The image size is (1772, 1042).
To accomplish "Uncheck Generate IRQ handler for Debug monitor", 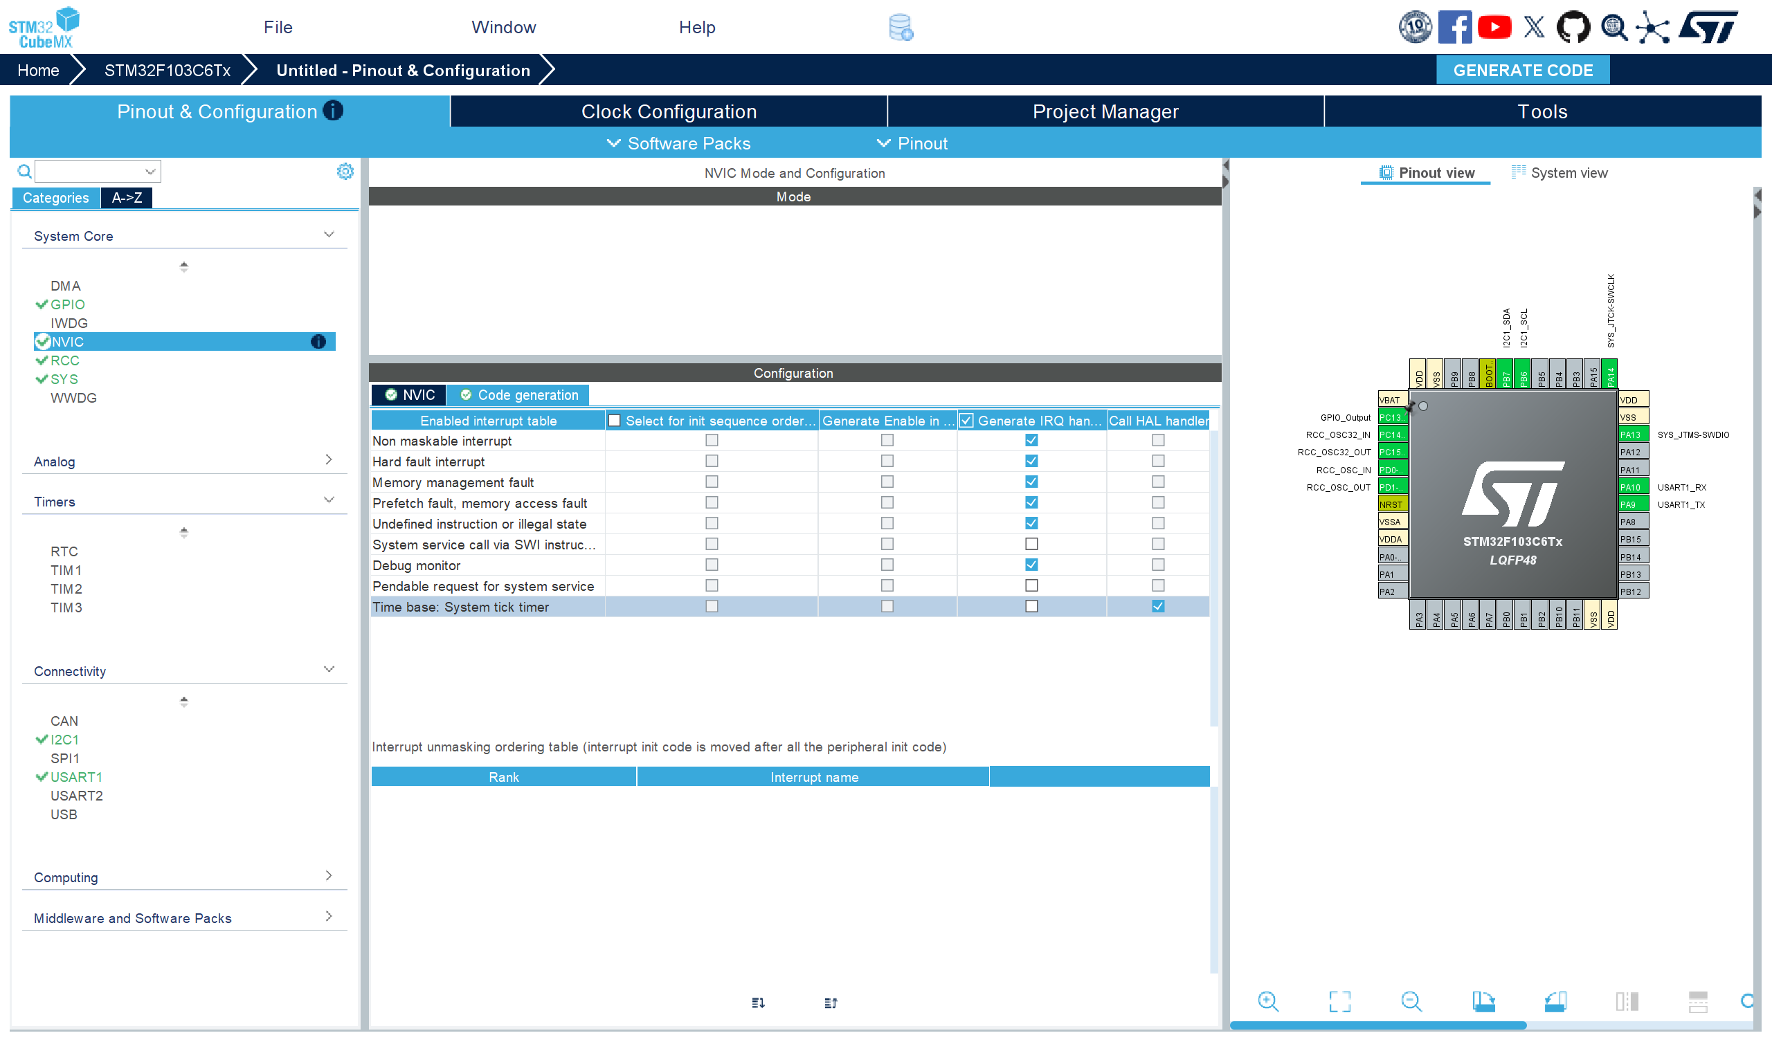I will tap(1031, 565).
